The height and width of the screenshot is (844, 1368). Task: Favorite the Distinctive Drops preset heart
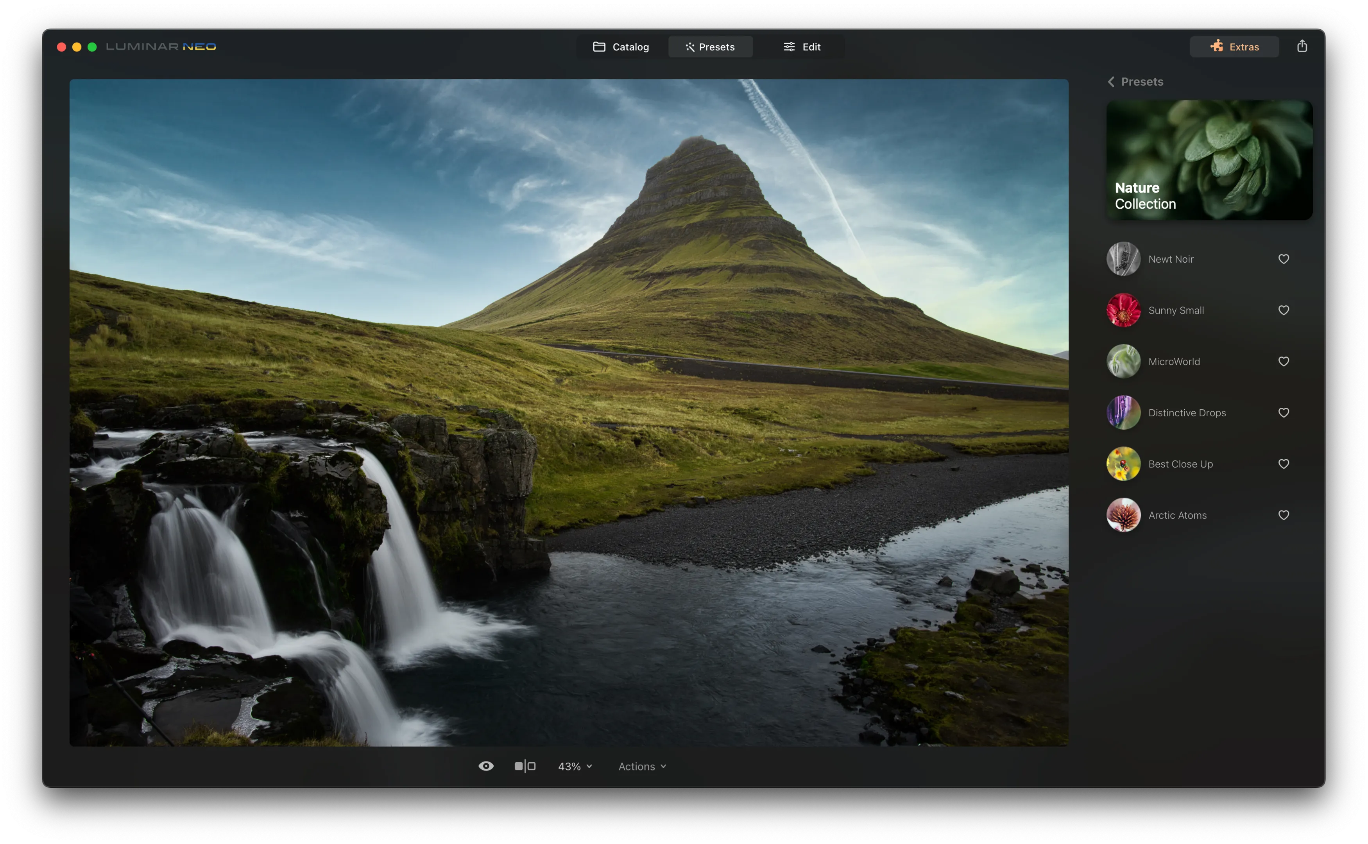pos(1283,413)
